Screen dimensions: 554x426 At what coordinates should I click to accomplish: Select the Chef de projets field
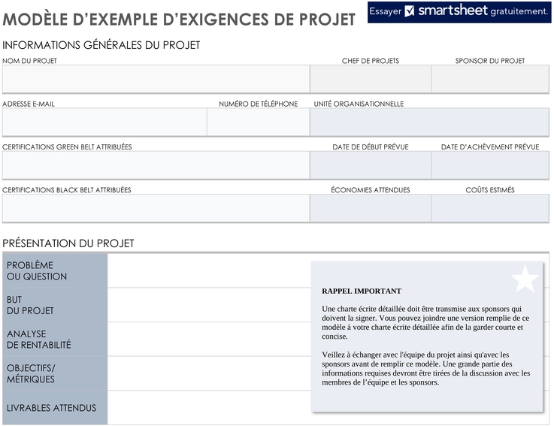371,79
